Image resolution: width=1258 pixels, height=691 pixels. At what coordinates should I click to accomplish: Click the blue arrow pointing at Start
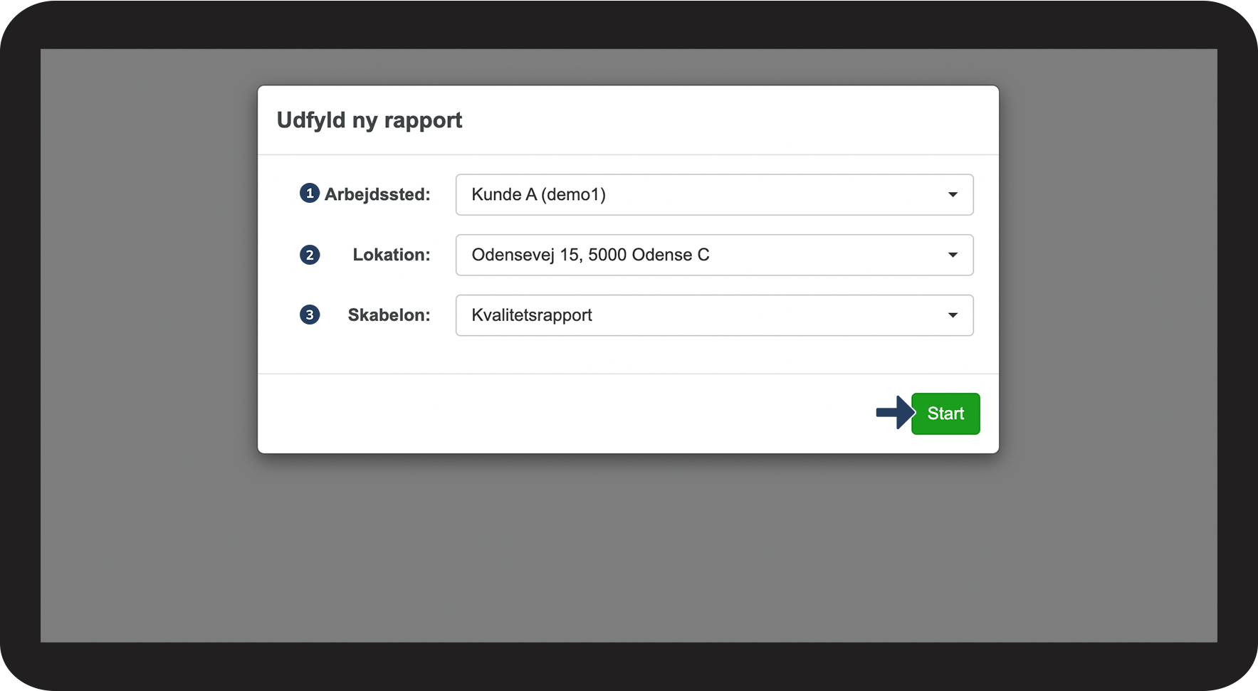point(894,413)
